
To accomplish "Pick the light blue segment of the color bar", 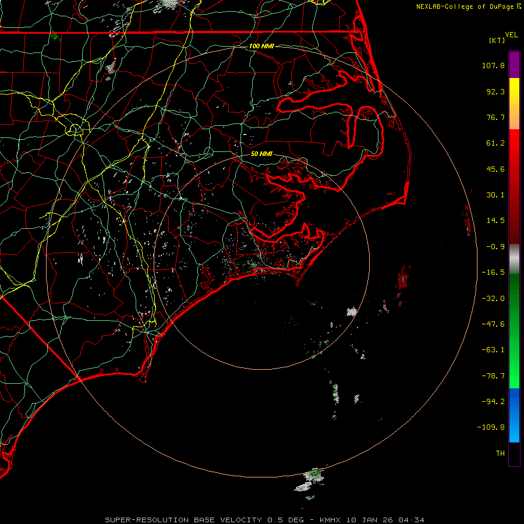I will pos(514,431).
